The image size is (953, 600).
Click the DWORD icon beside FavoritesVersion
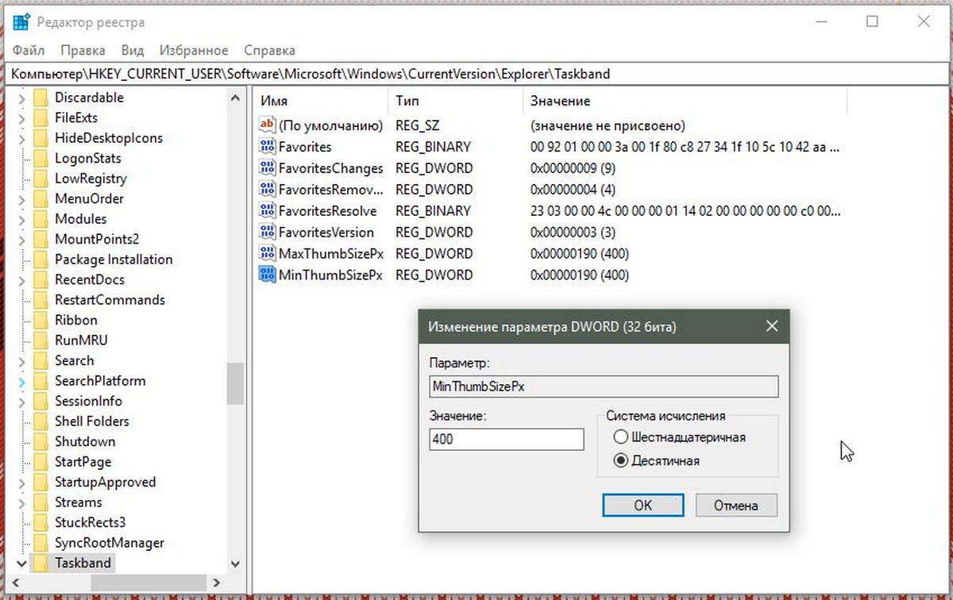tap(267, 233)
